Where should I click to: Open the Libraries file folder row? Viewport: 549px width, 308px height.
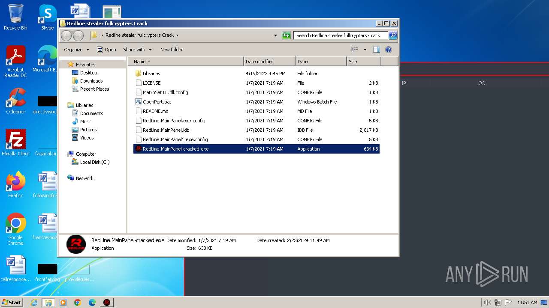(256, 74)
